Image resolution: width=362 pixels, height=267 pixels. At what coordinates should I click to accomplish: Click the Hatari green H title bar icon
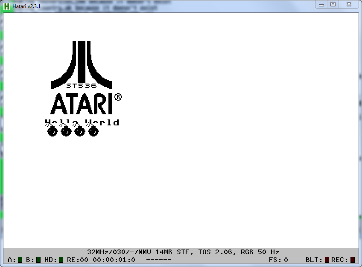click(x=7, y=6)
